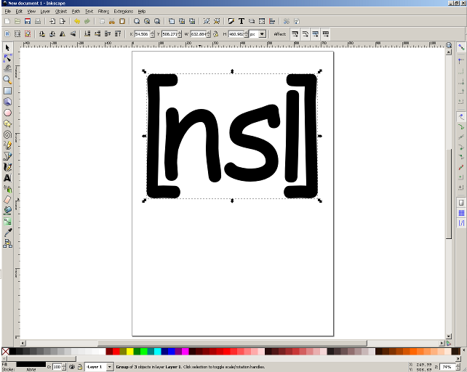The image size is (467, 372).
Task: Open the Layer 1 selector dropdown
Action: [110, 367]
